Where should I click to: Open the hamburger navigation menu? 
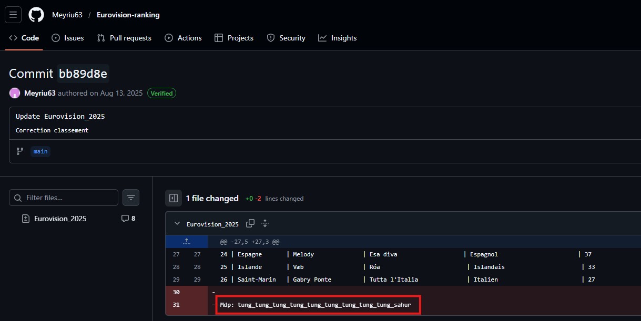point(13,15)
